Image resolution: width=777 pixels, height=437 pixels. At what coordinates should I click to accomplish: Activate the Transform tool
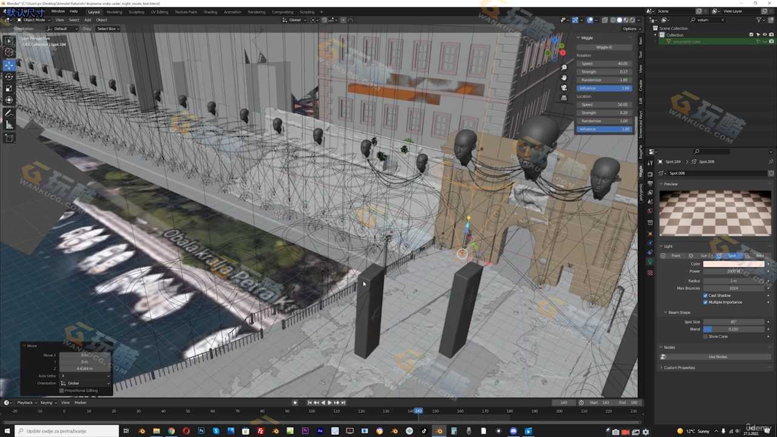tap(9, 100)
